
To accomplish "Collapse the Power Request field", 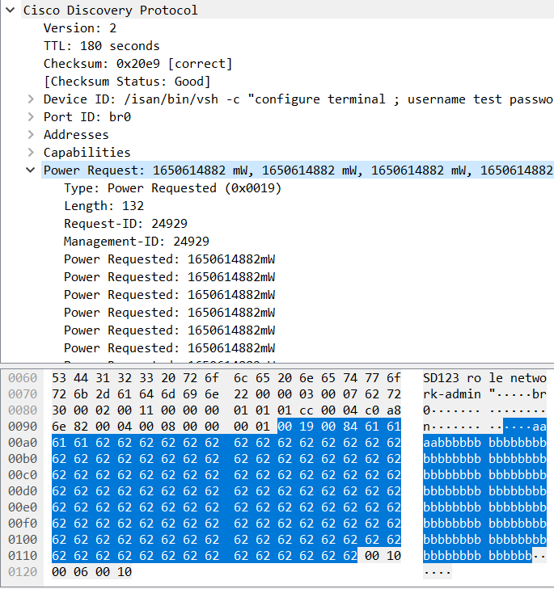I will [x=31, y=170].
